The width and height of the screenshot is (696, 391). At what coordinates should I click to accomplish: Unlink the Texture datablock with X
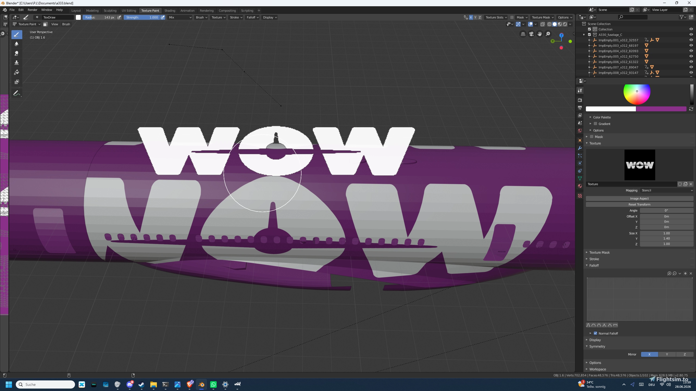691,184
